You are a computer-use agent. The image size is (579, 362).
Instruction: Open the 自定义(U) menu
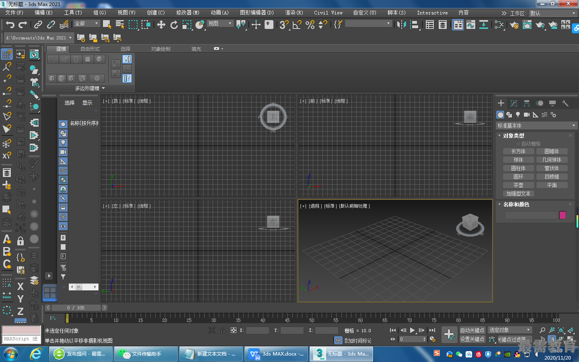[x=365, y=13]
